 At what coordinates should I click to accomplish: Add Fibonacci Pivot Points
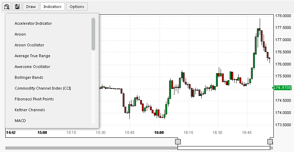[34, 99]
